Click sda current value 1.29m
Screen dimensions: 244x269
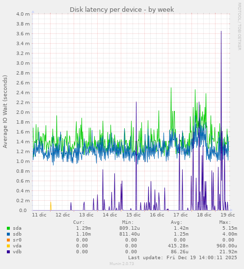(83, 228)
